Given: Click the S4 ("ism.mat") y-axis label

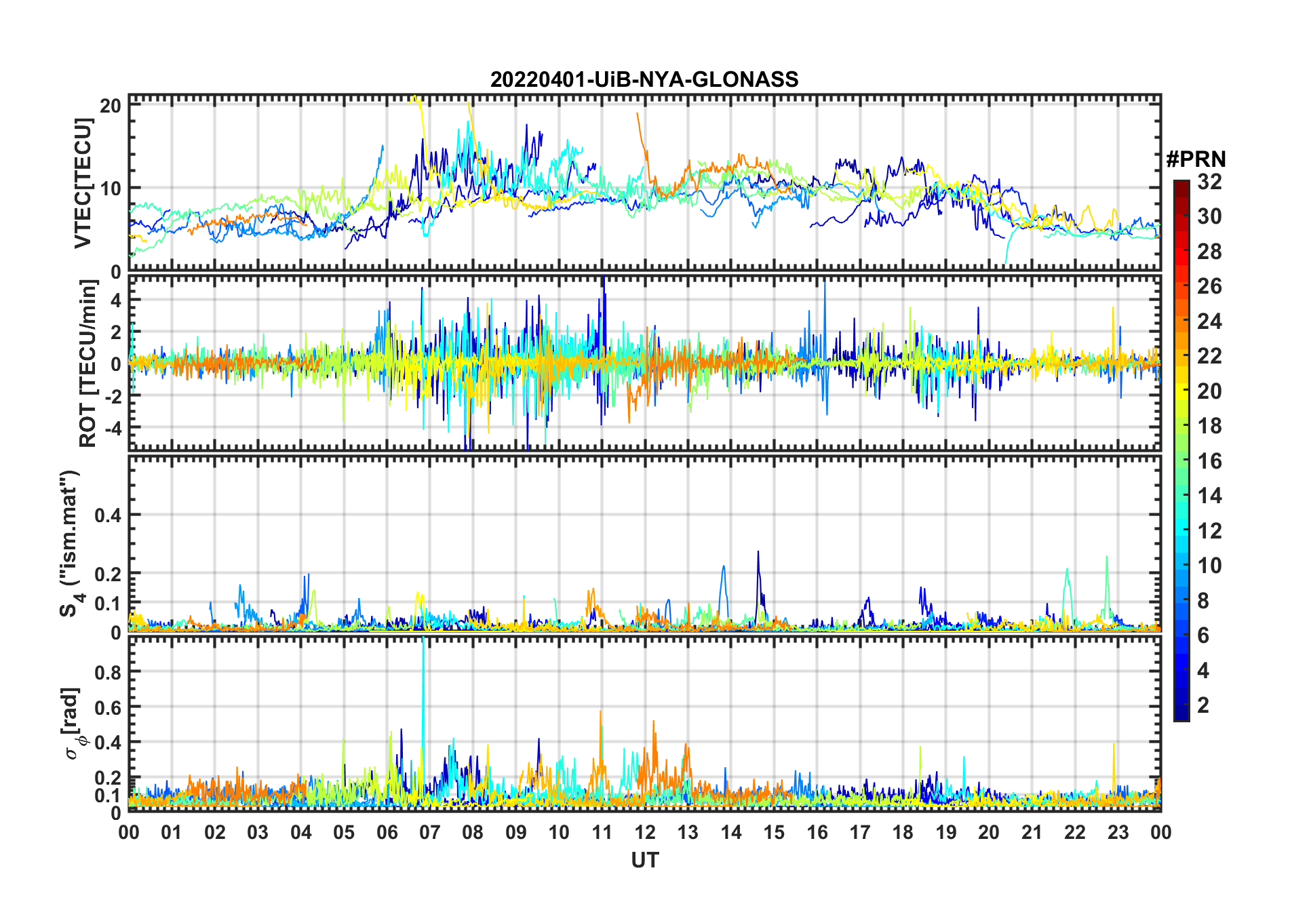Looking at the screenshot, I should tap(71, 543).
